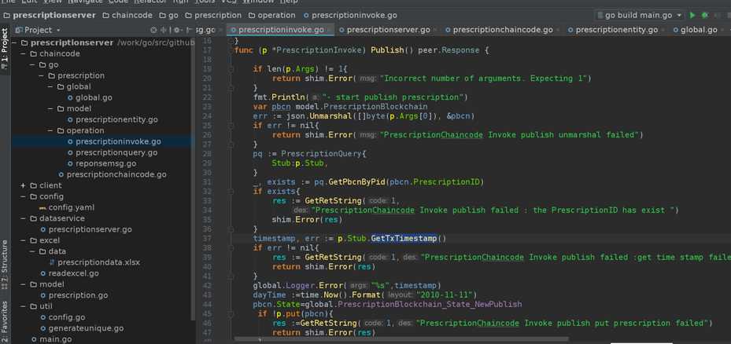This screenshot has width=731, height=344.
Task: Click the Go file icon beside reponsemsg.go
Action: pos(70,164)
